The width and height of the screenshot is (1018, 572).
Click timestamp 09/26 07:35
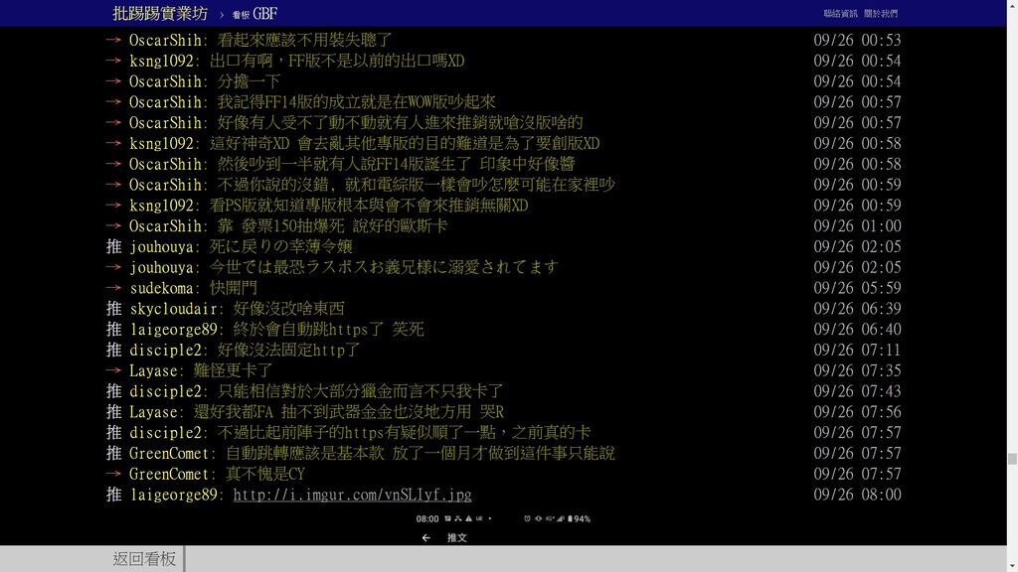(857, 371)
